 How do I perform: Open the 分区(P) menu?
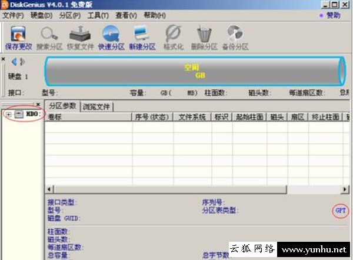[70, 15]
